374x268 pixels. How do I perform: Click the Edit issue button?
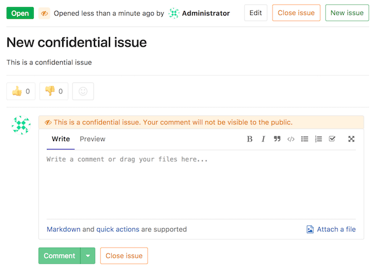click(x=256, y=13)
